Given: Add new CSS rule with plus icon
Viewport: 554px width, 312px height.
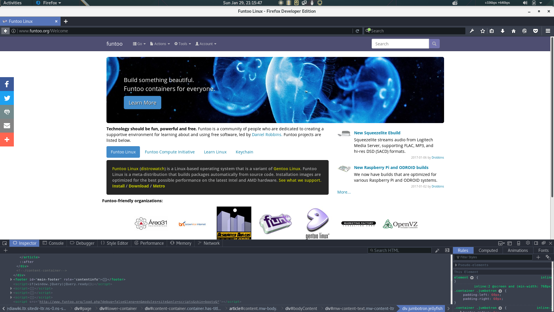Looking at the screenshot, I should 538,257.
